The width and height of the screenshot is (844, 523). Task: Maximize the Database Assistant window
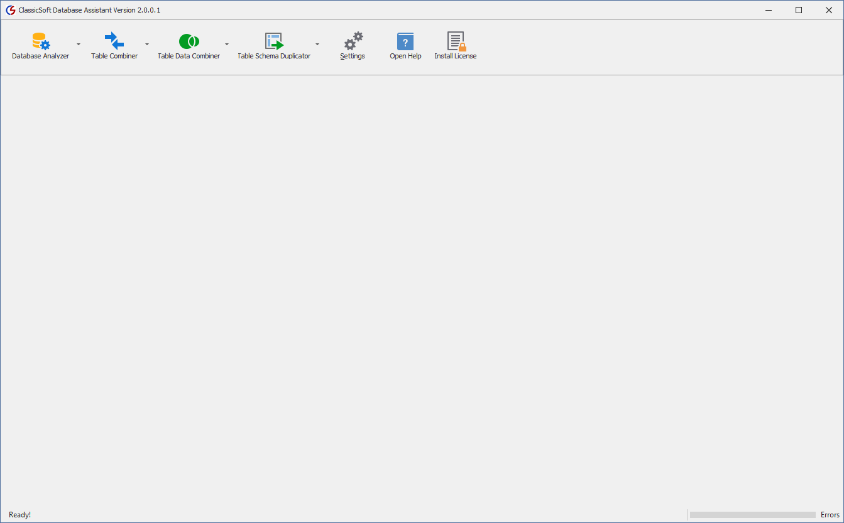point(799,10)
